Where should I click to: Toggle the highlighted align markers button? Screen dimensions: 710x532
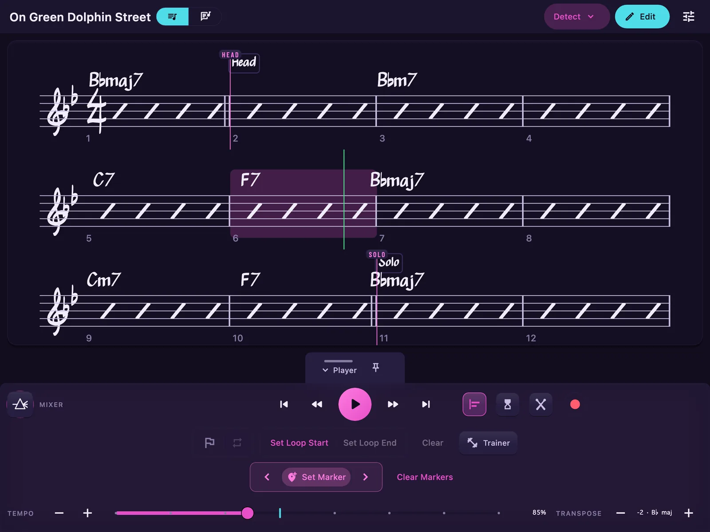pyautogui.click(x=474, y=404)
